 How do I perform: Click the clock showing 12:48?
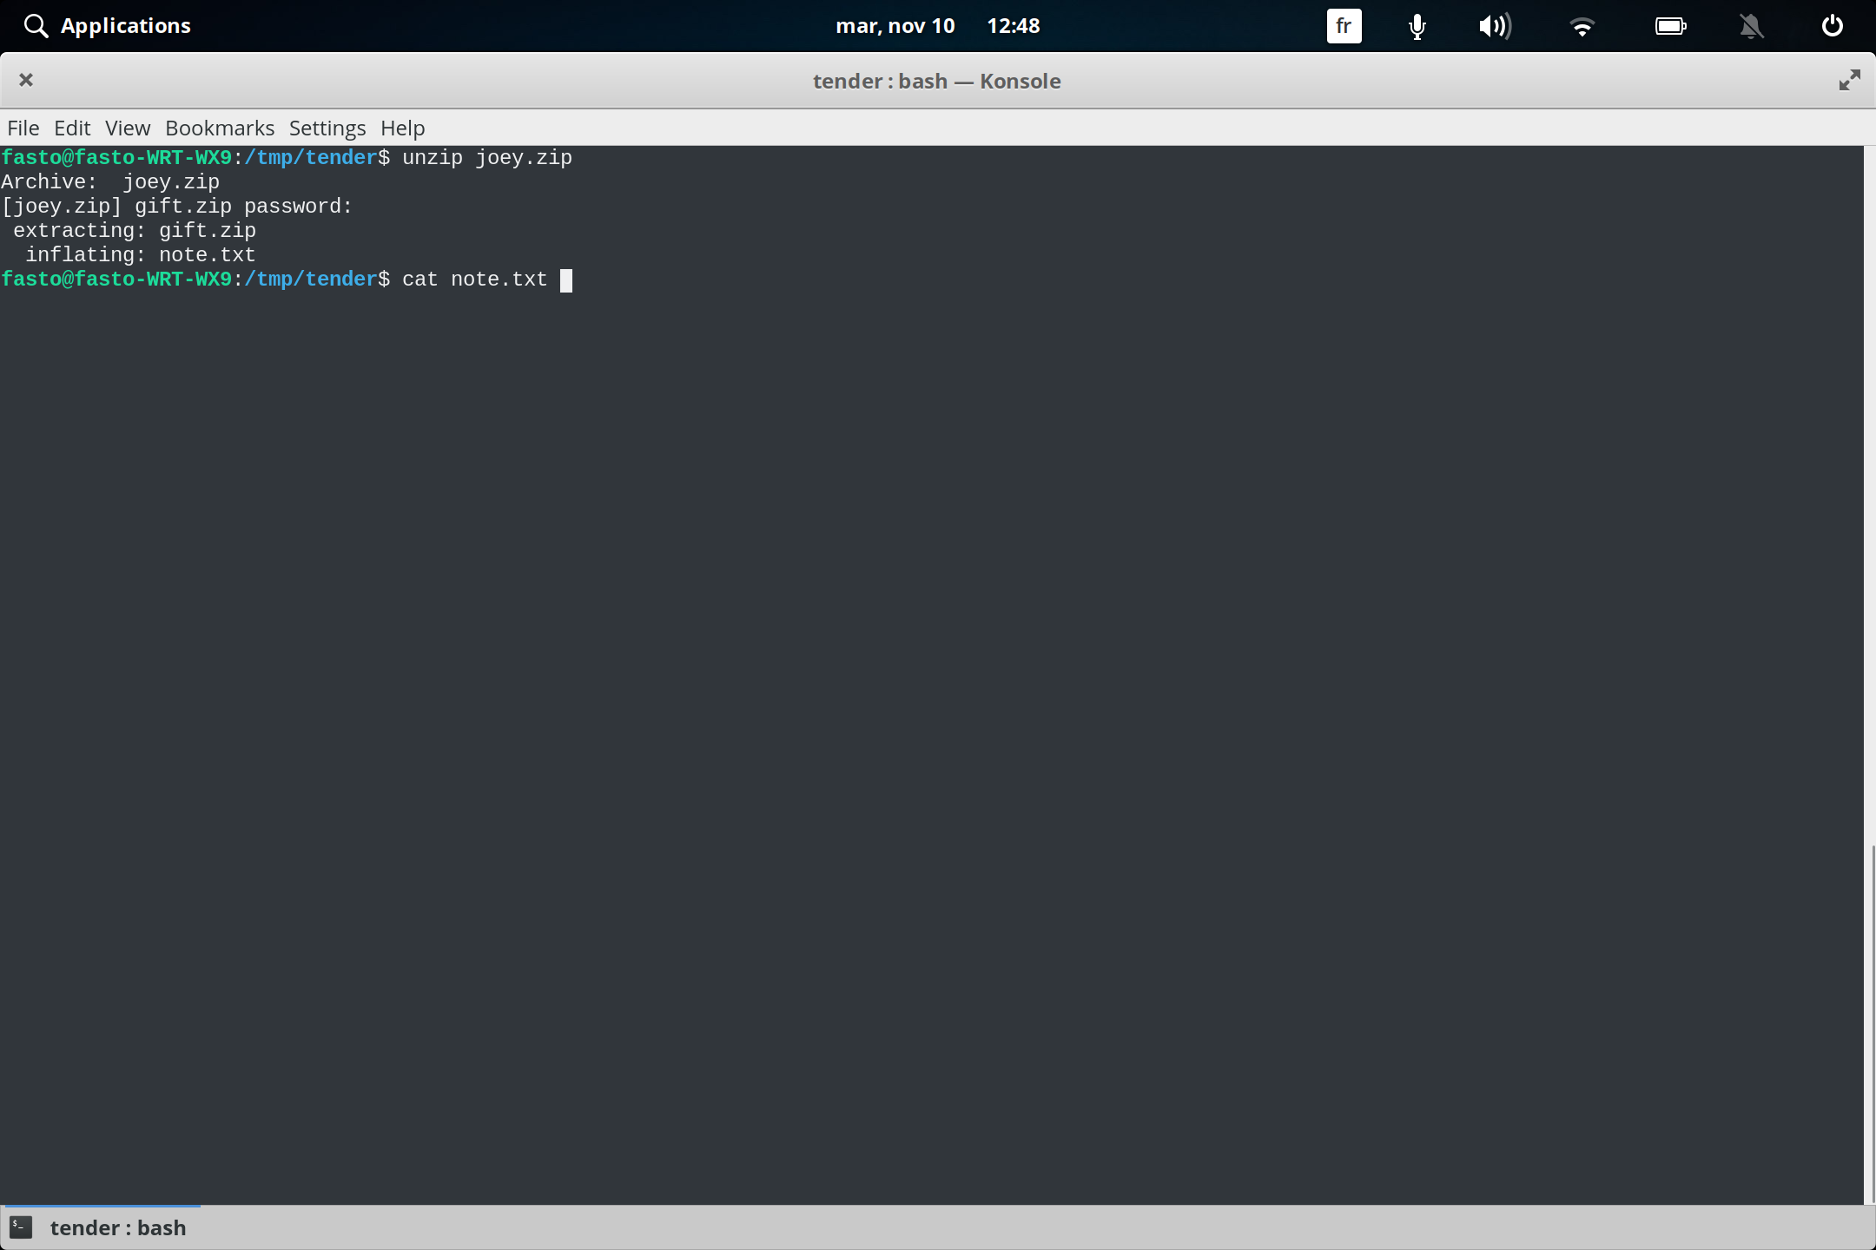(1014, 25)
